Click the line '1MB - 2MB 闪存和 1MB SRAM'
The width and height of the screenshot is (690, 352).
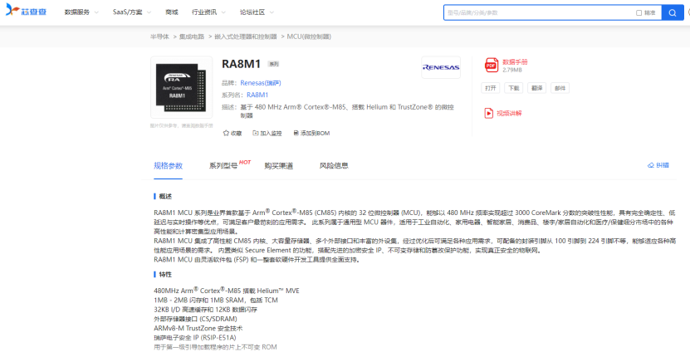tap(216, 300)
